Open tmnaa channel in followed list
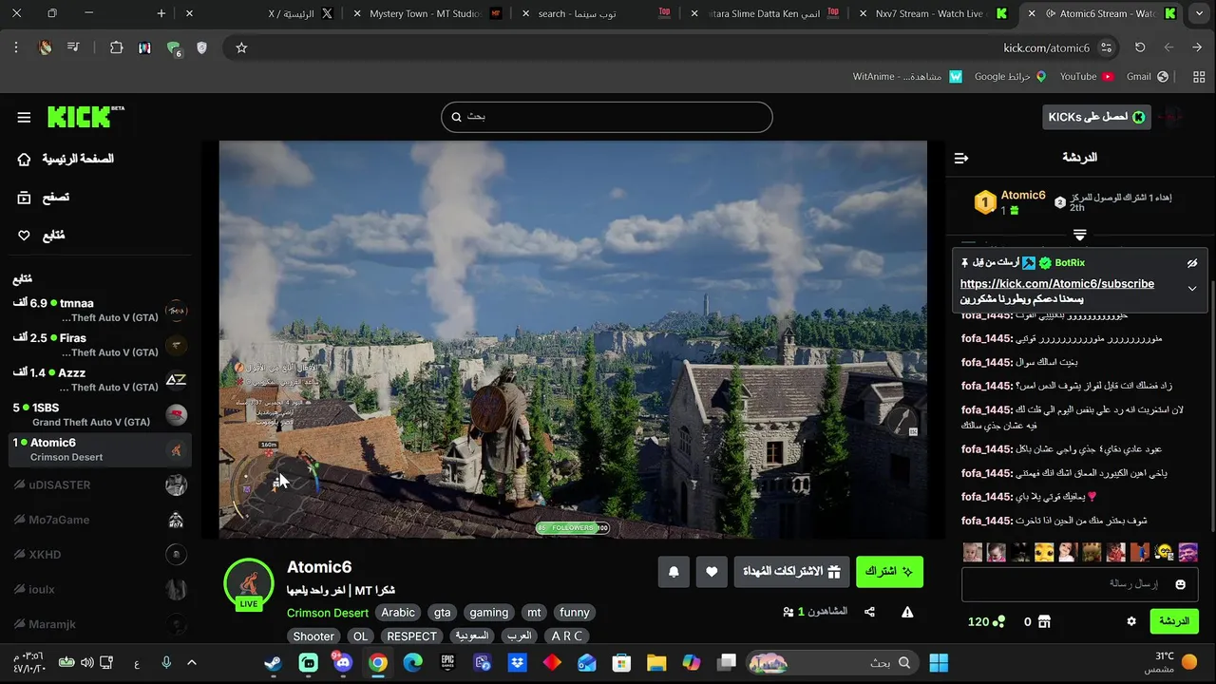 pyautogui.click(x=100, y=310)
